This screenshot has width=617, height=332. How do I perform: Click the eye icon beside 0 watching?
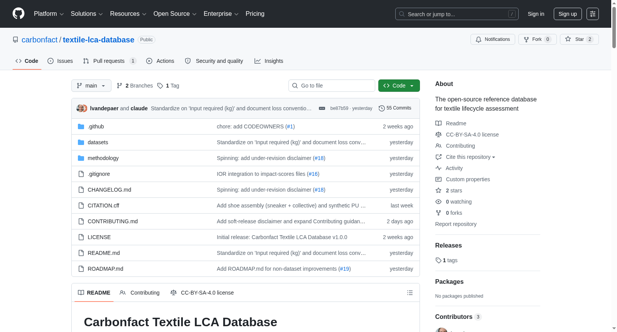438,202
